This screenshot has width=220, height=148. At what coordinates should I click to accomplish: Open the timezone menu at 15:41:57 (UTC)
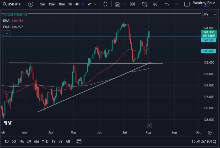click(204, 141)
